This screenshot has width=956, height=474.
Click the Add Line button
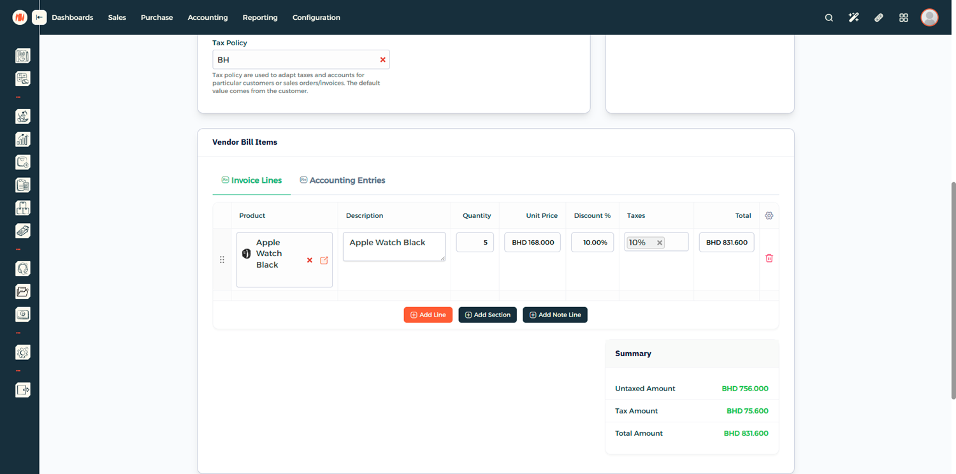tap(428, 315)
